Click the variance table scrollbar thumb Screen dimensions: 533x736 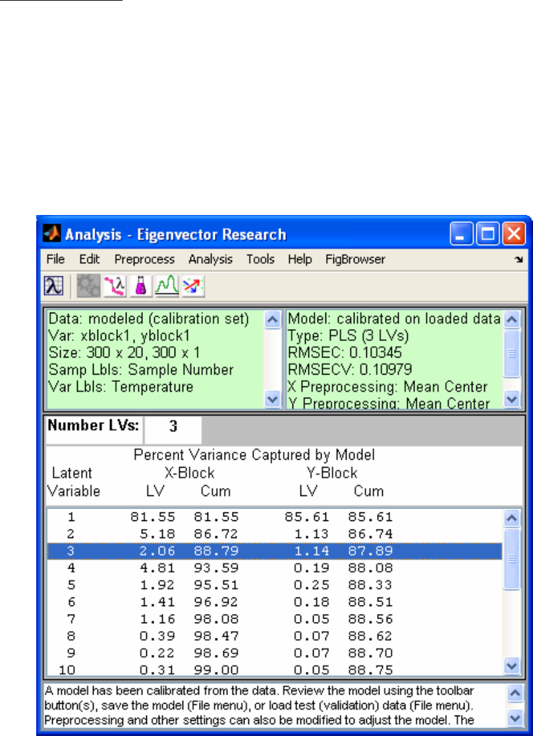point(512,559)
